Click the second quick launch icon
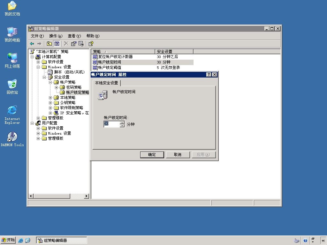 (x=28, y=241)
